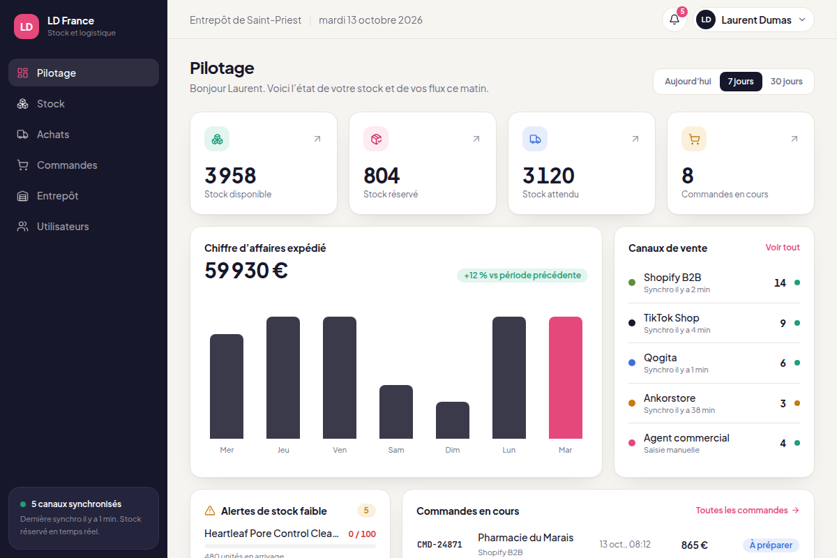Open Stock disponible card arrow
837x558 pixels.
pyautogui.click(x=317, y=139)
